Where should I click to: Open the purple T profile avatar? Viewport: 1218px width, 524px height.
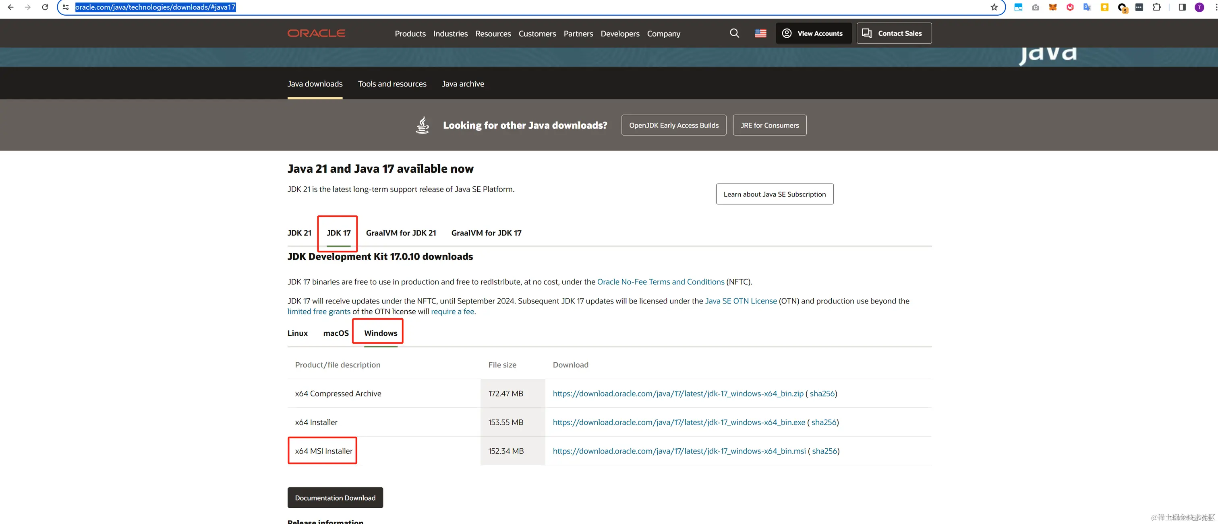click(x=1199, y=7)
